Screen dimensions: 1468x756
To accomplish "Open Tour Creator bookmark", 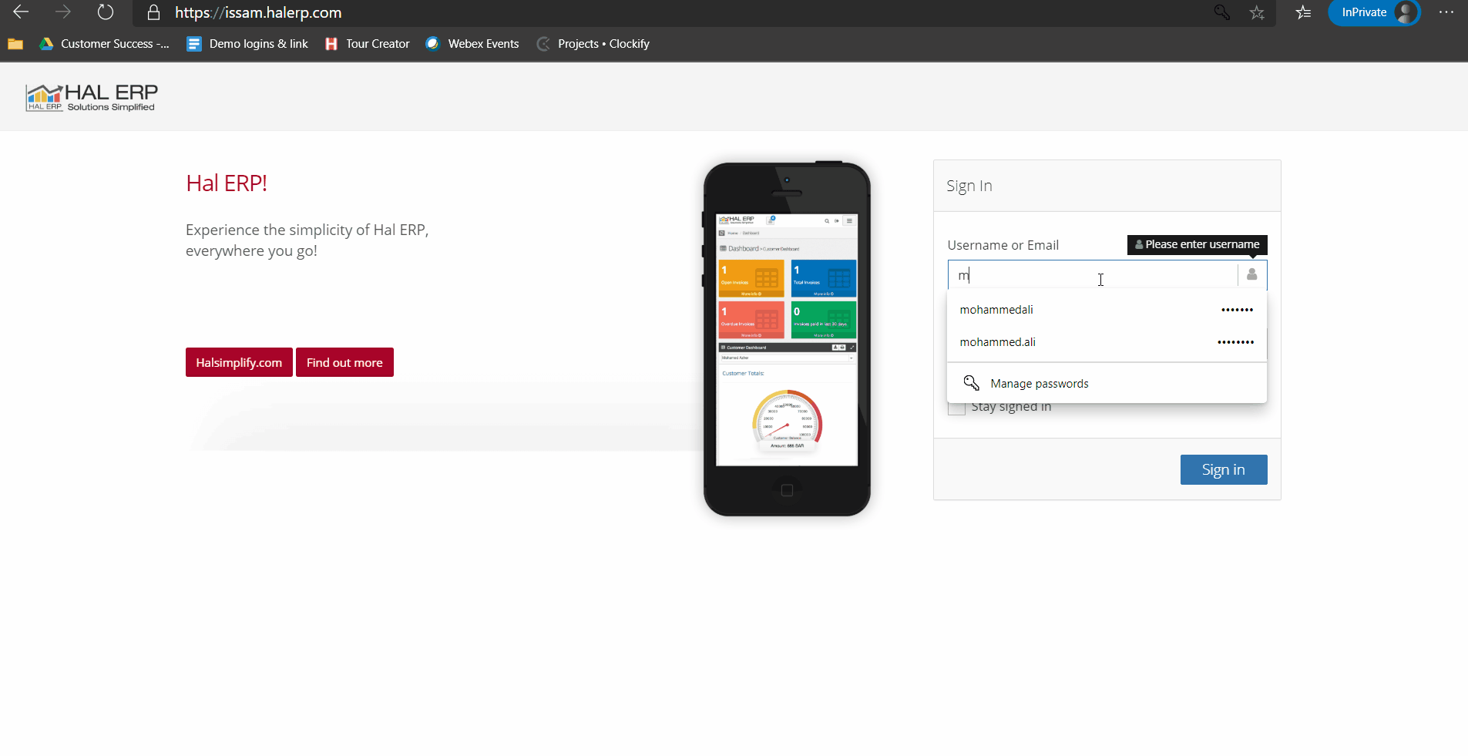I will click(x=368, y=44).
